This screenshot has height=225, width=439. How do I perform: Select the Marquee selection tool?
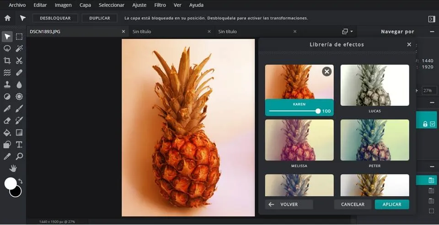tap(19, 37)
